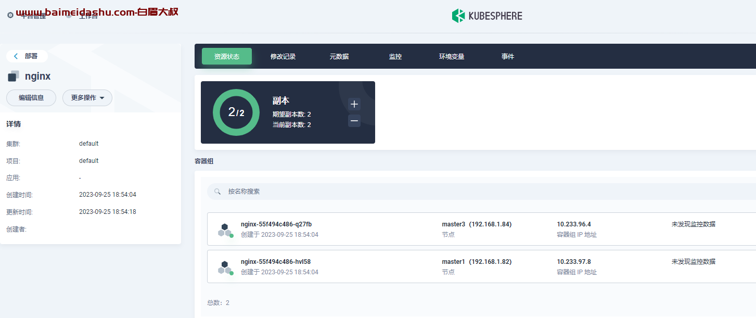Screen dimensions: 756x318
Task: Click the 期望副本数: 2 text
Action: click(292, 115)
